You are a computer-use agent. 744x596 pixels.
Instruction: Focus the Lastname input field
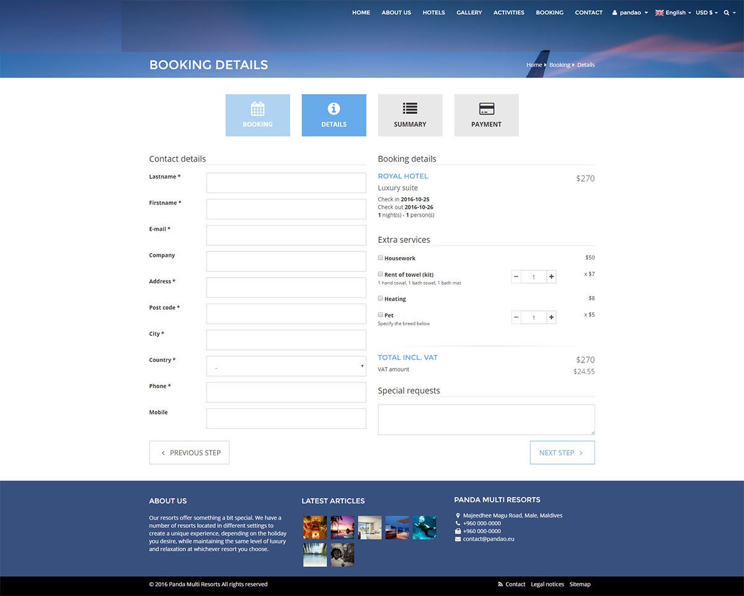286,183
